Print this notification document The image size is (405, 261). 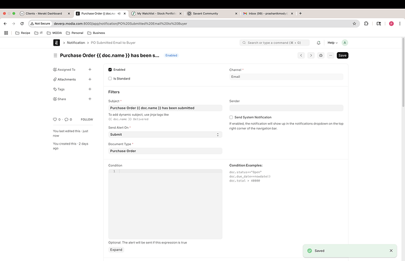tap(321, 56)
